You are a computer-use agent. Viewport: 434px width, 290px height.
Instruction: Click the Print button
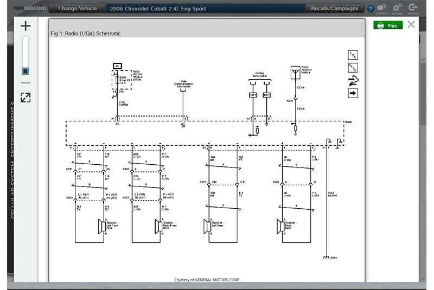388,25
